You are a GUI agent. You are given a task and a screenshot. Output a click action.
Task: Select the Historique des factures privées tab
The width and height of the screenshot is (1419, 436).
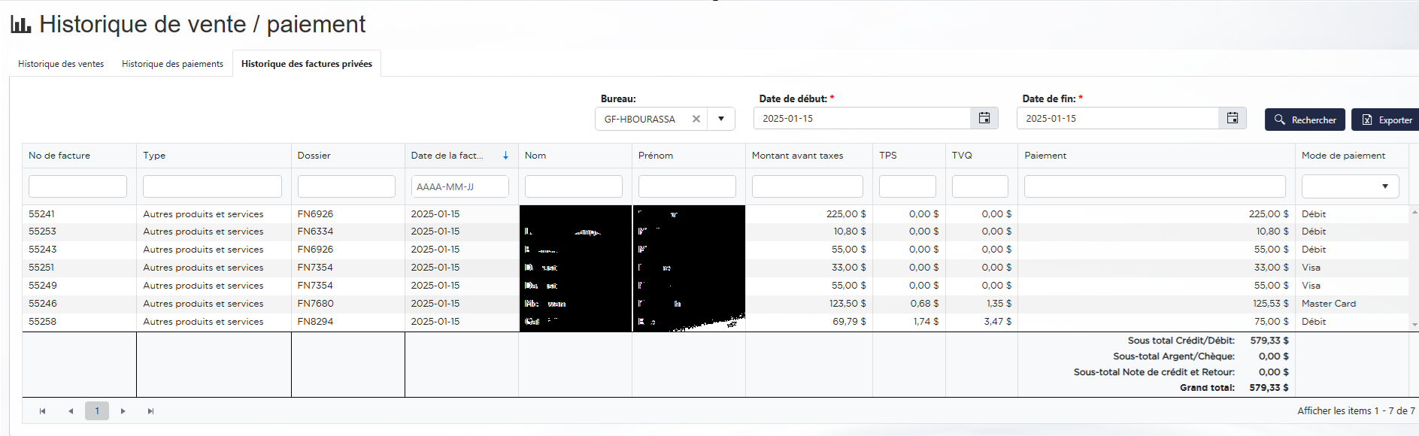point(306,64)
